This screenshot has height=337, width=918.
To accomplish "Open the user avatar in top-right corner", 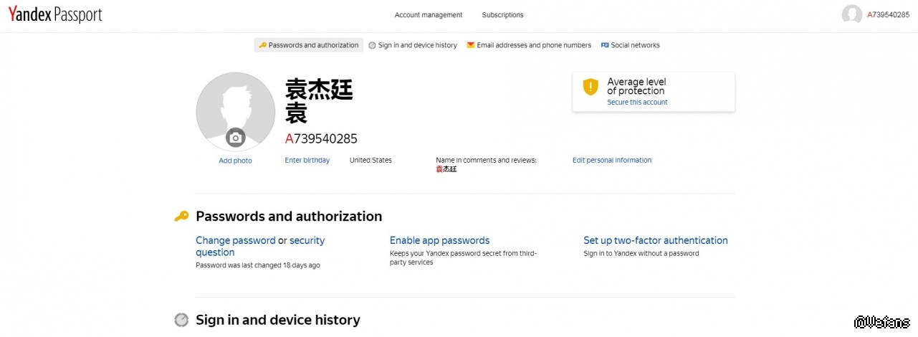I will 851,15.
